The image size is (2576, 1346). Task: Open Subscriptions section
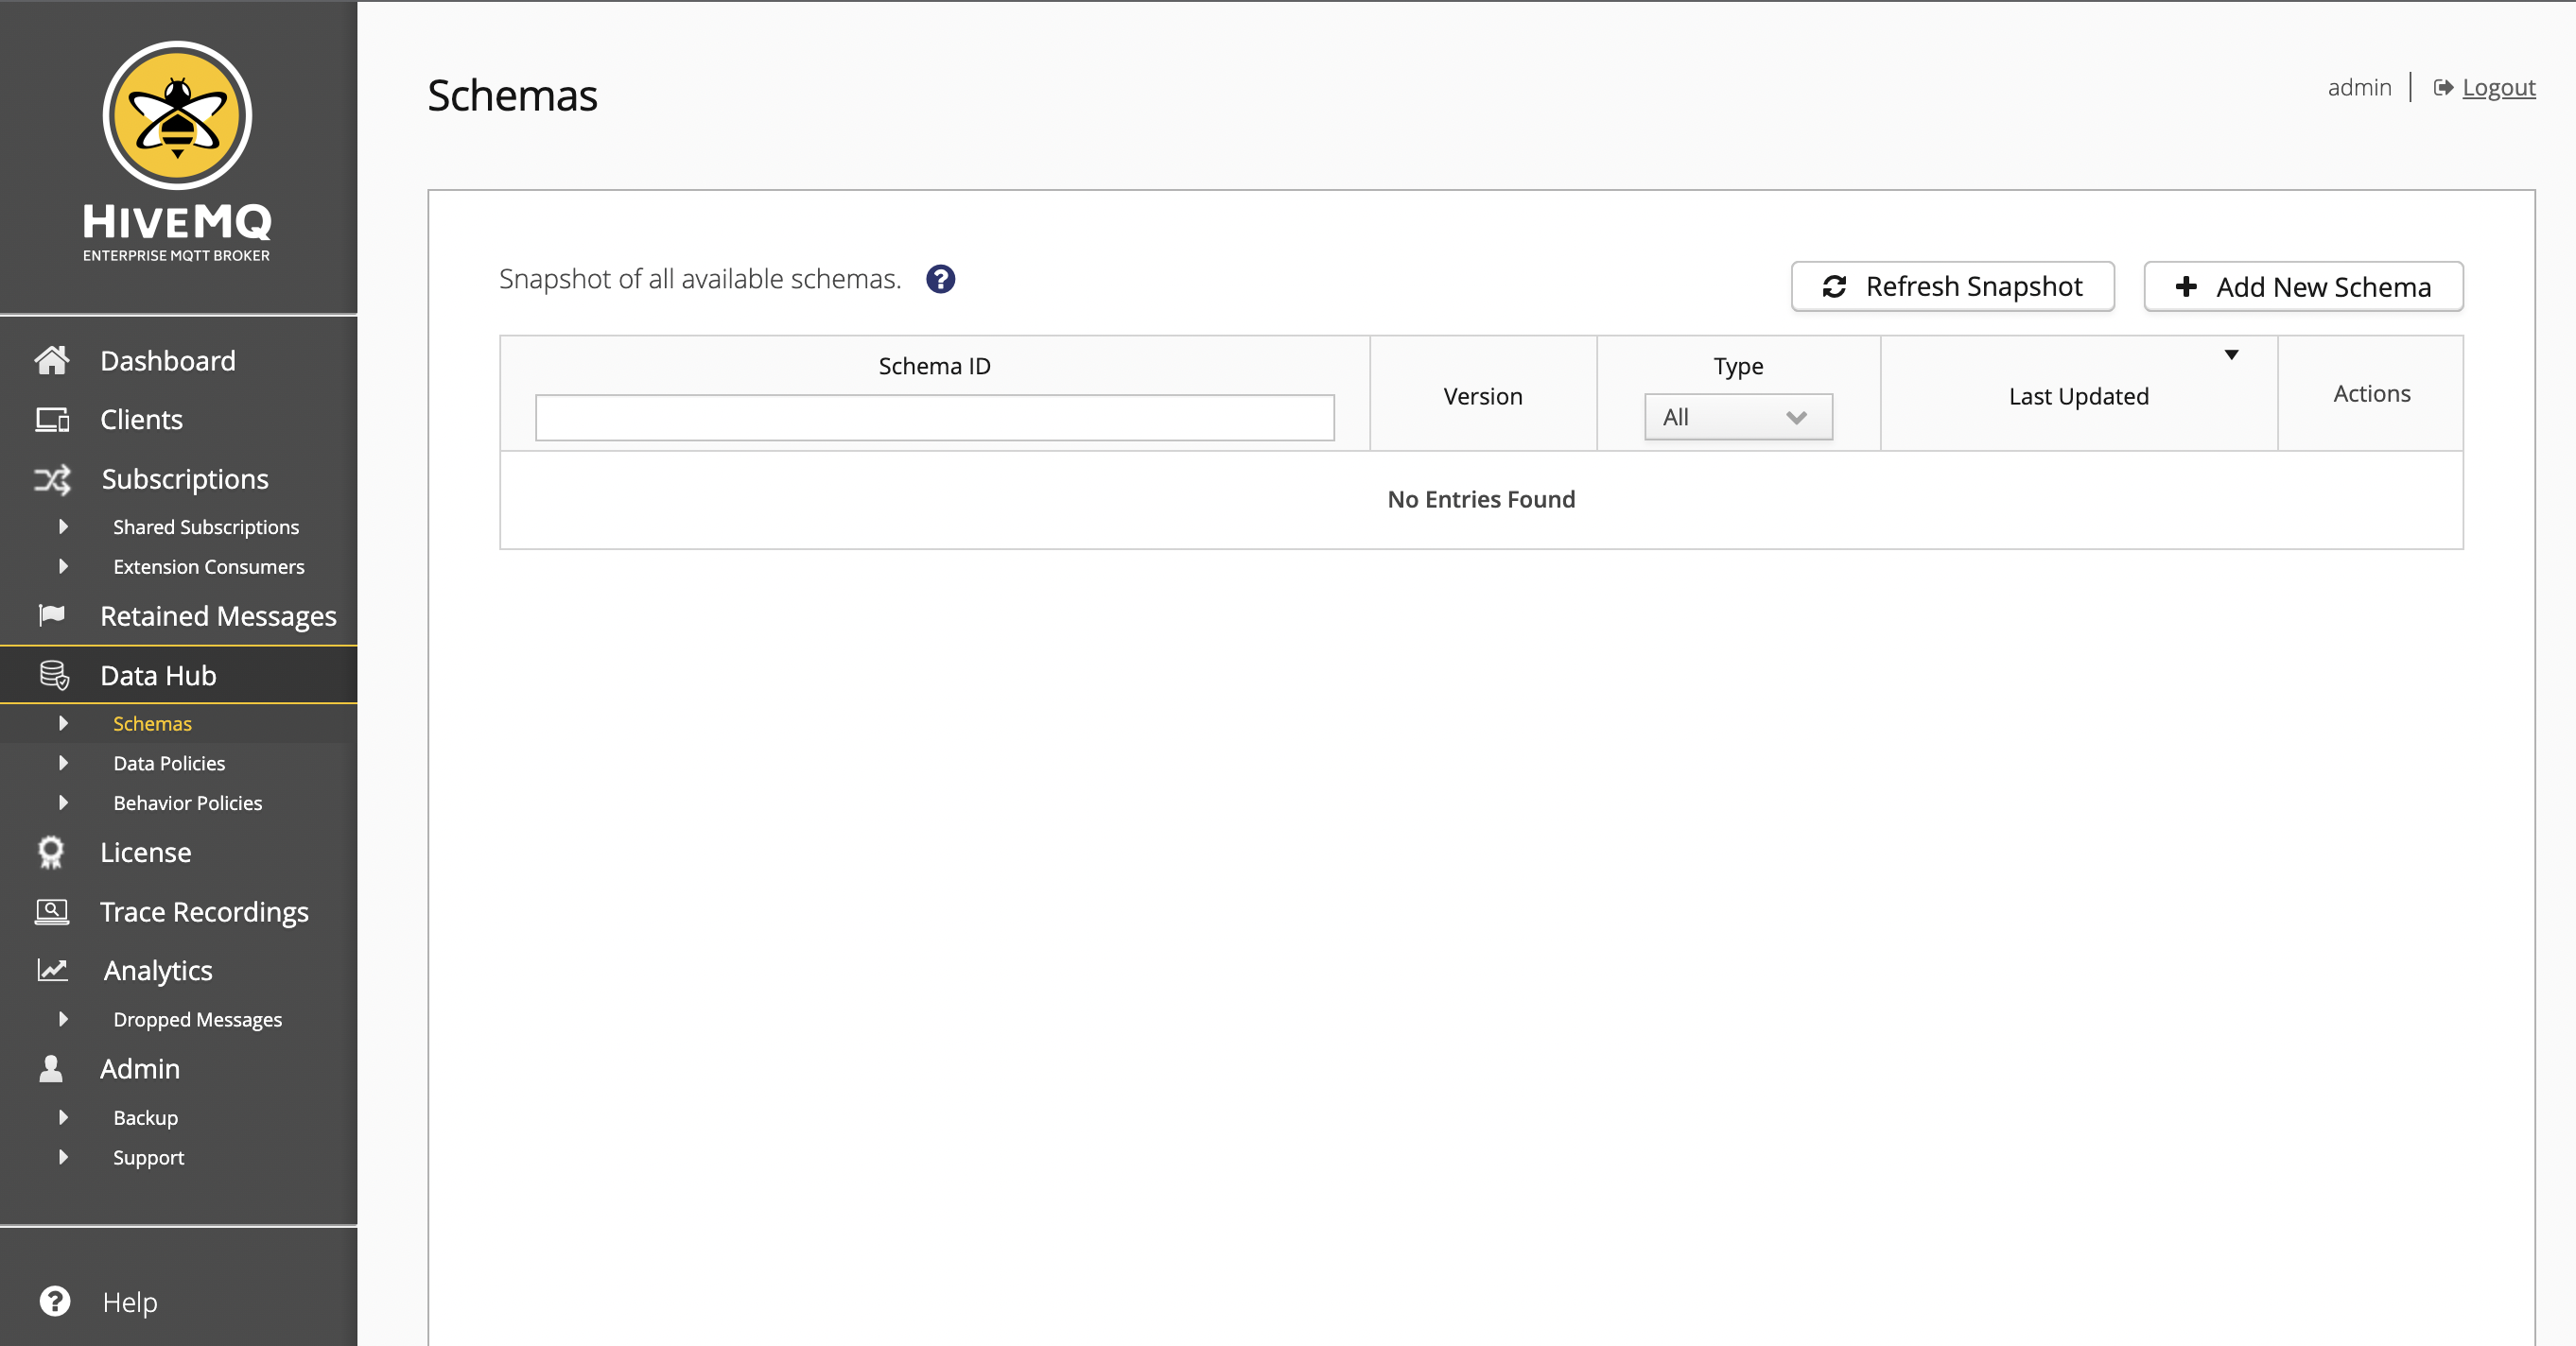click(x=184, y=479)
